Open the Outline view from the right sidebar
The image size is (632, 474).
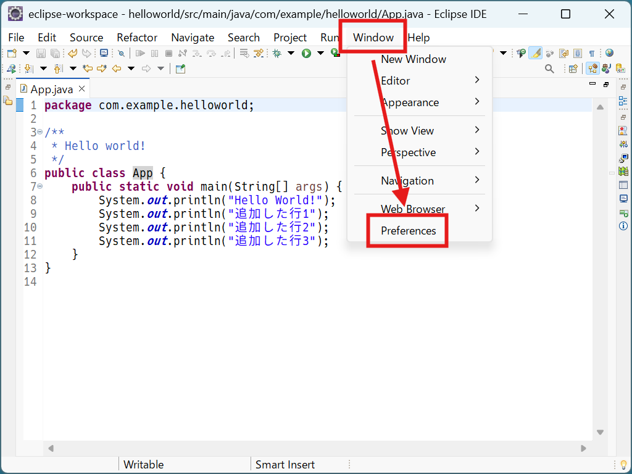pyautogui.click(x=623, y=101)
